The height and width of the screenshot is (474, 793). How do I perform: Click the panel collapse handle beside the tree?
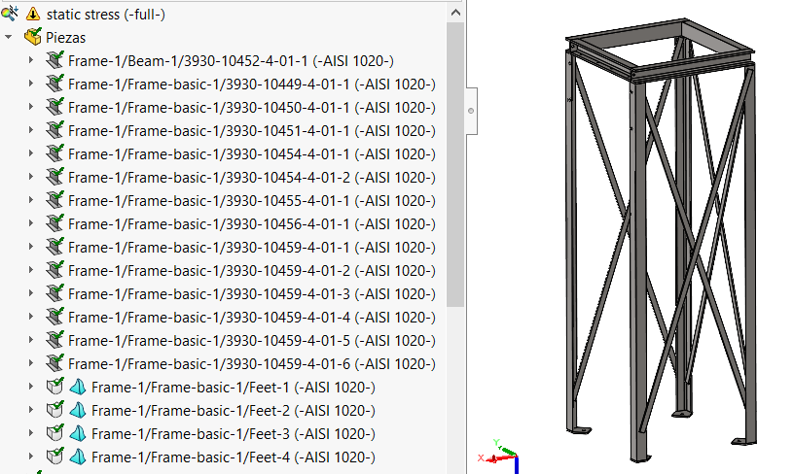click(x=471, y=111)
